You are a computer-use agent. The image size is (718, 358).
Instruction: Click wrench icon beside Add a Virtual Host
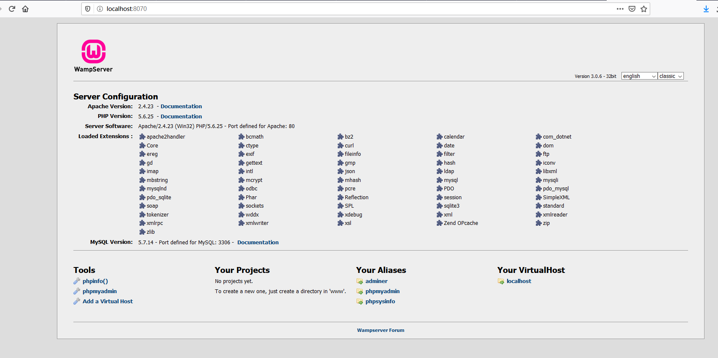pyautogui.click(x=77, y=302)
